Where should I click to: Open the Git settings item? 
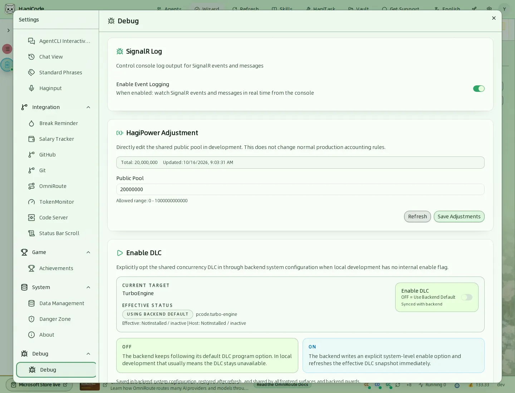click(56, 170)
